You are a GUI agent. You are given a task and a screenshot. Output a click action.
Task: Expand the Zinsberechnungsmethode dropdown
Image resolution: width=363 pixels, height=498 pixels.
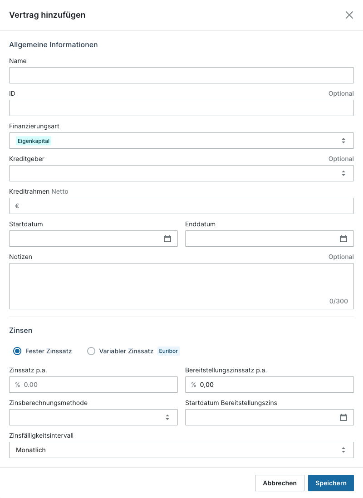[x=93, y=417]
